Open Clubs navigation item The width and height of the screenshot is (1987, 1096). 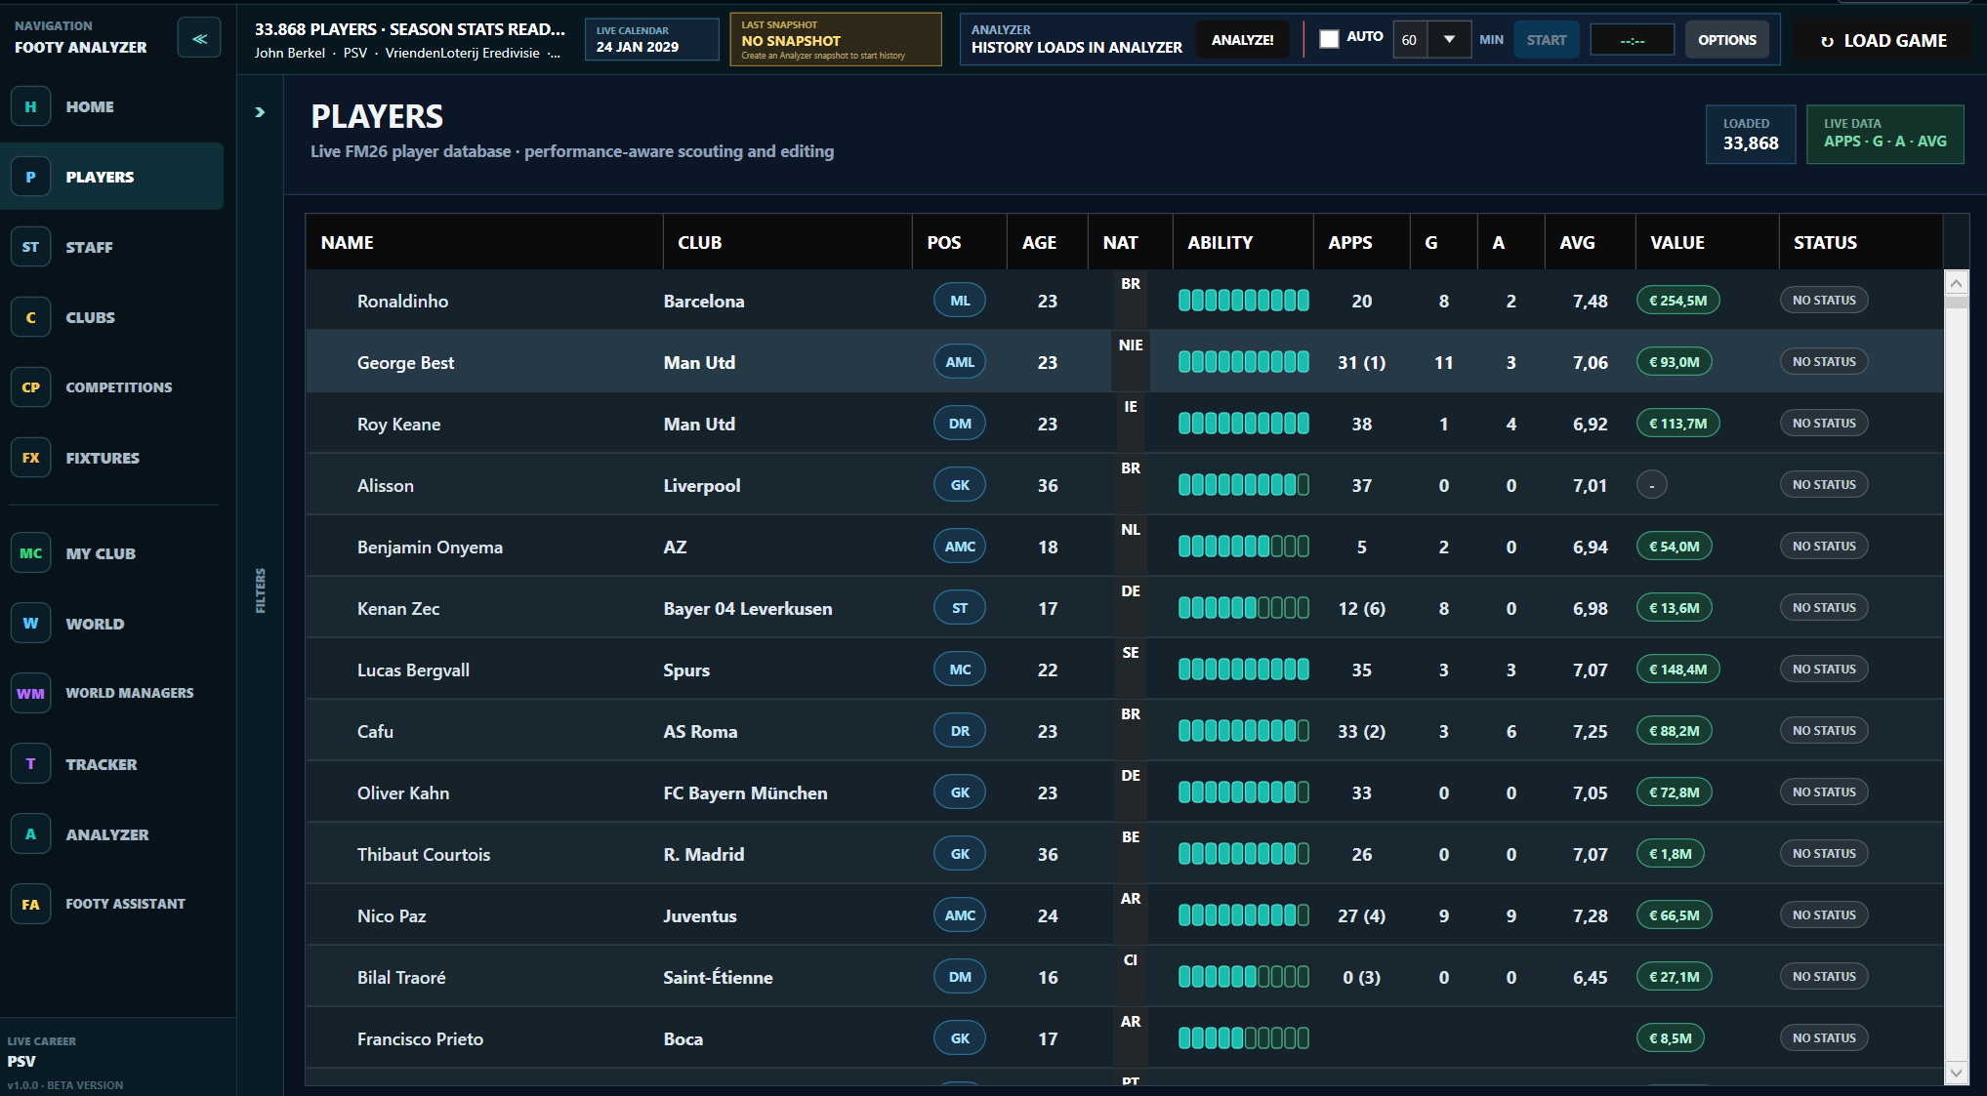point(112,317)
